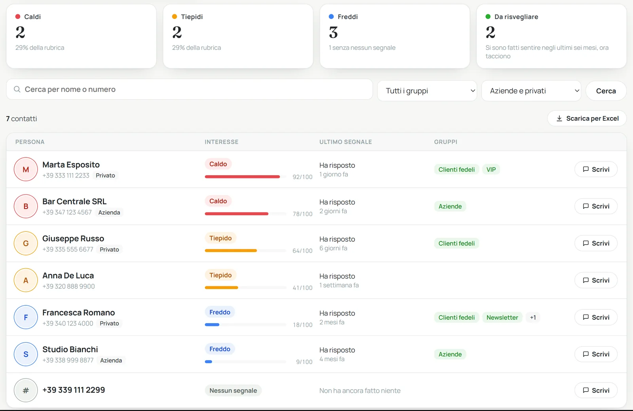633x411 pixels.
Task: Click the name Francesca Romano
Action: (x=78, y=313)
